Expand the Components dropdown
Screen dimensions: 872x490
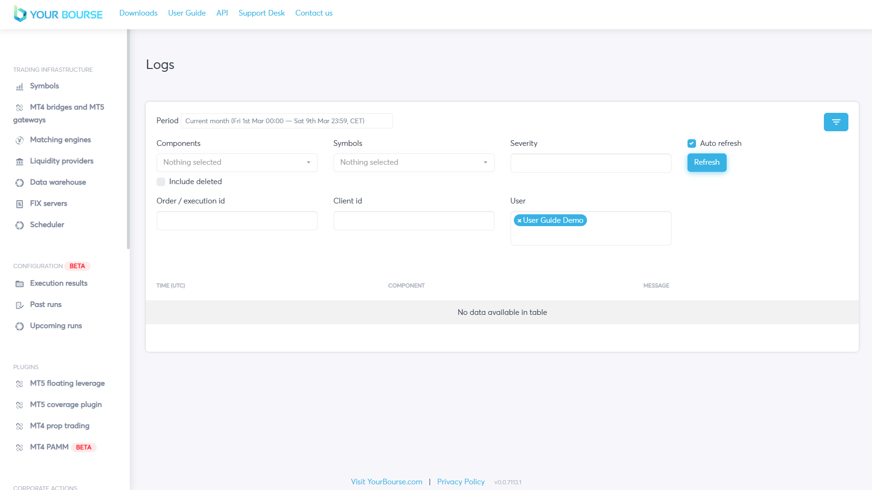(x=237, y=162)
